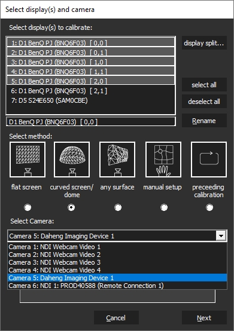234x331 pixels.
Task: Select Camera 4: NDI Webcam Video 4
Action: coord(117,270)
